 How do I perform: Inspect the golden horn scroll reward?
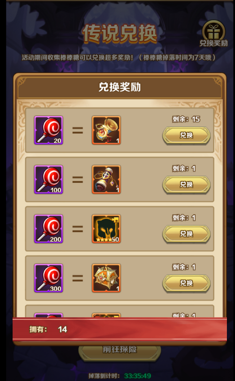coord(106,130)
